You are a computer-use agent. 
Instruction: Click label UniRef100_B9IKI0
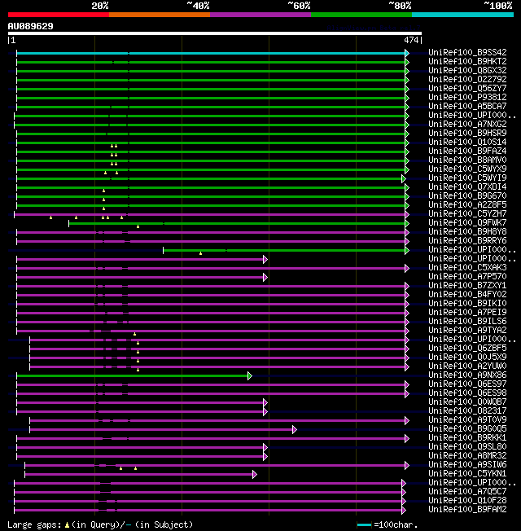467,304
